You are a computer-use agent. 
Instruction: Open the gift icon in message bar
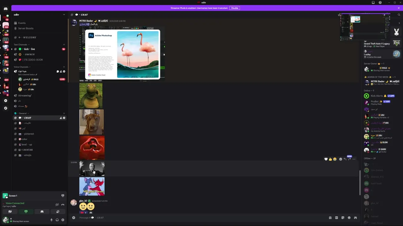330,218
